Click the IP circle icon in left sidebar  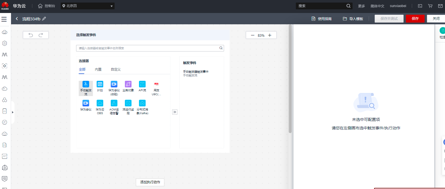point(5,122)
